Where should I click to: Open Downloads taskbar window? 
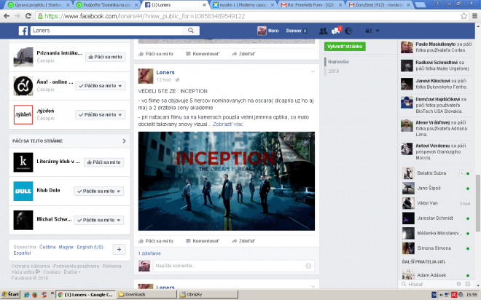[147, 294]
